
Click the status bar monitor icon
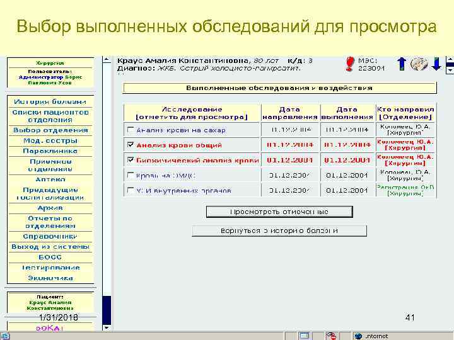304,336
